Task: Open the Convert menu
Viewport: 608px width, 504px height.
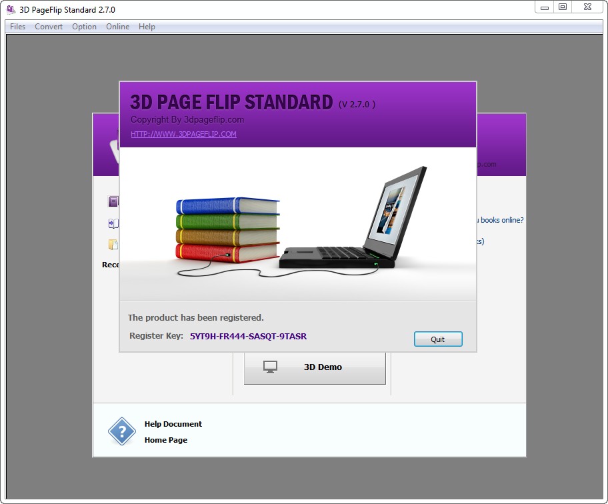Action: click(49, 27)
